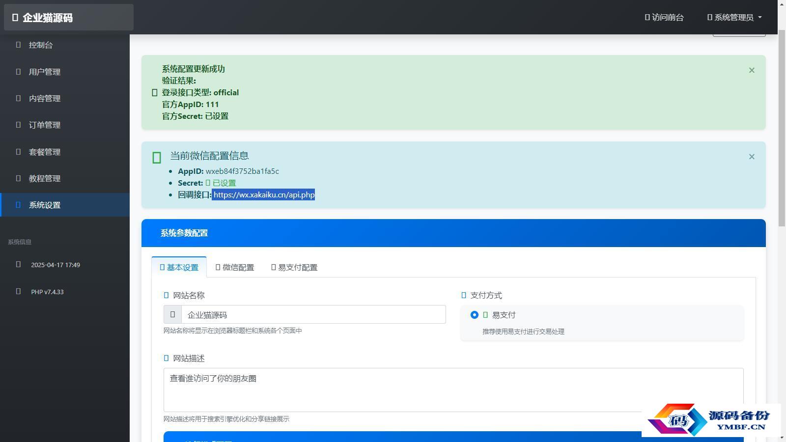This screenshot has height=442, width=786.
Task: Click the 推荐使用易支付进行交易处理 hint text
Action: [x=523, y=331]
